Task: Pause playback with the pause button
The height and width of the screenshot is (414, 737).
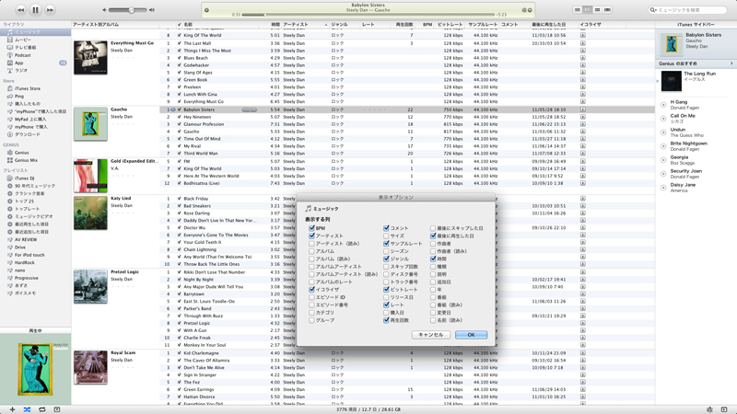Action: (x=35, y=10)
